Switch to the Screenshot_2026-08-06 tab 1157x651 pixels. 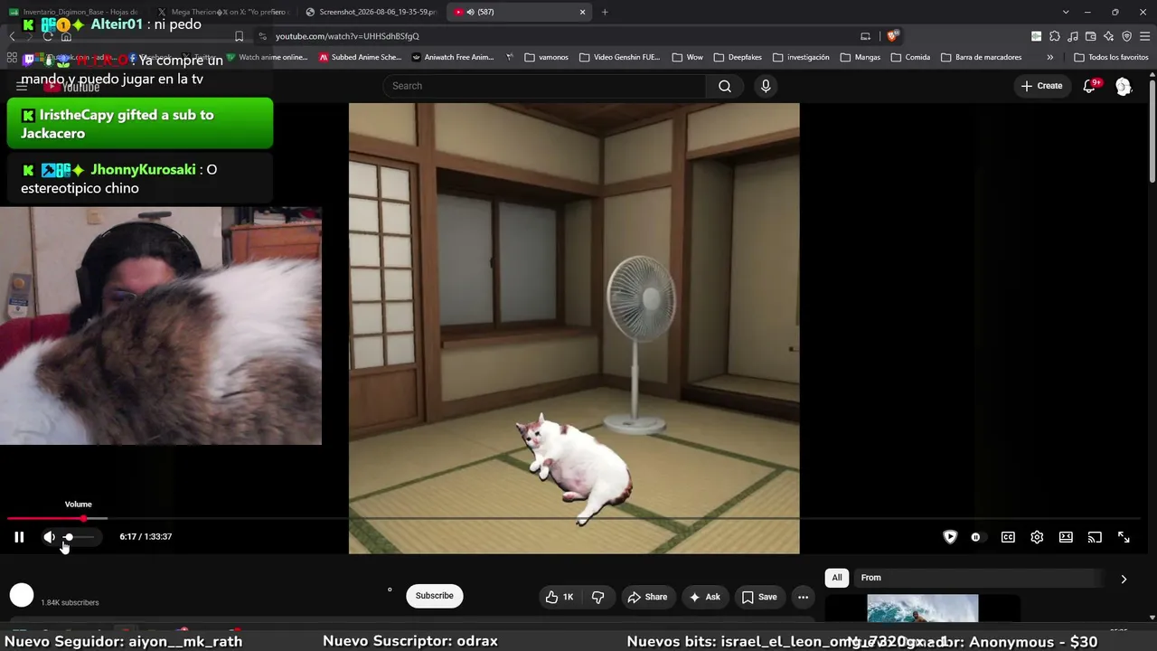(x=370, y=12)
